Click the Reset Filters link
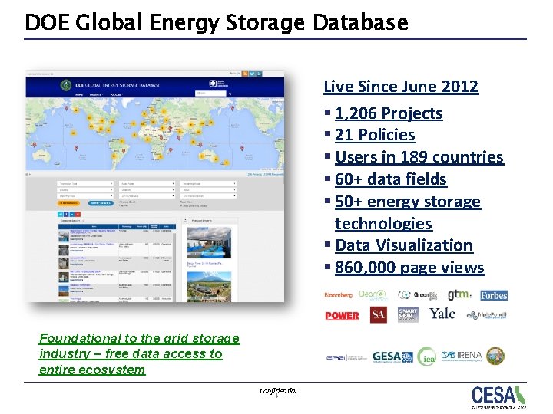The width and height of the screenshot is (553, 414). (x=186, y=202)
